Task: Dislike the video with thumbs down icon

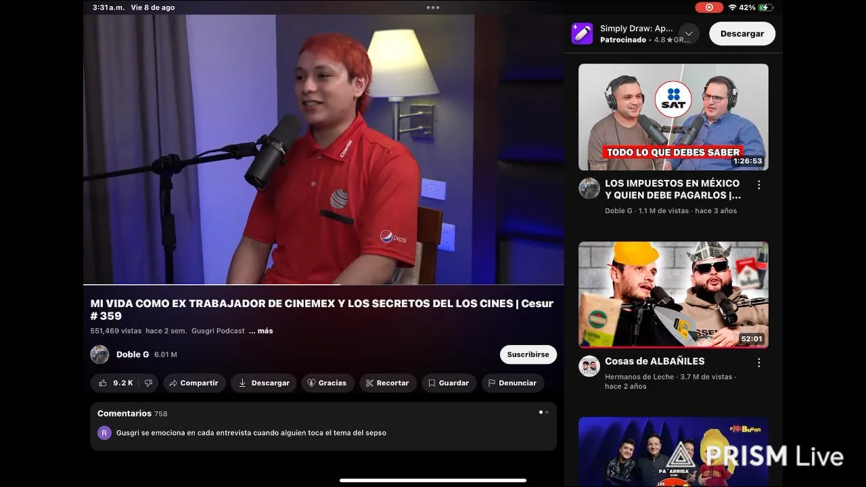Action: pyautogui.click(x=149, y=383)
